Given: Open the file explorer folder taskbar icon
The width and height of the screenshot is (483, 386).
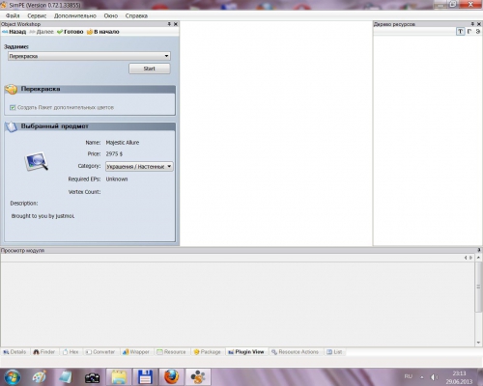Looking at the screenshot, I should [119, 377].
